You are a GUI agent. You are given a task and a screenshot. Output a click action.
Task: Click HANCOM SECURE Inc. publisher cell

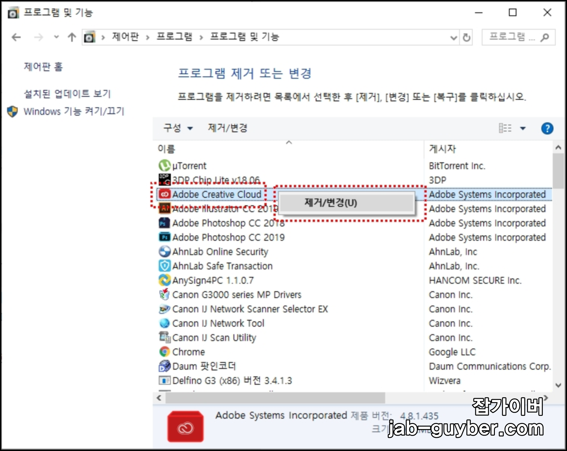coord(475,280)
